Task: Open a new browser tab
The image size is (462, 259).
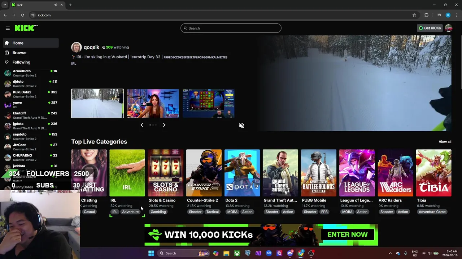Action: (x=70, y=5)
